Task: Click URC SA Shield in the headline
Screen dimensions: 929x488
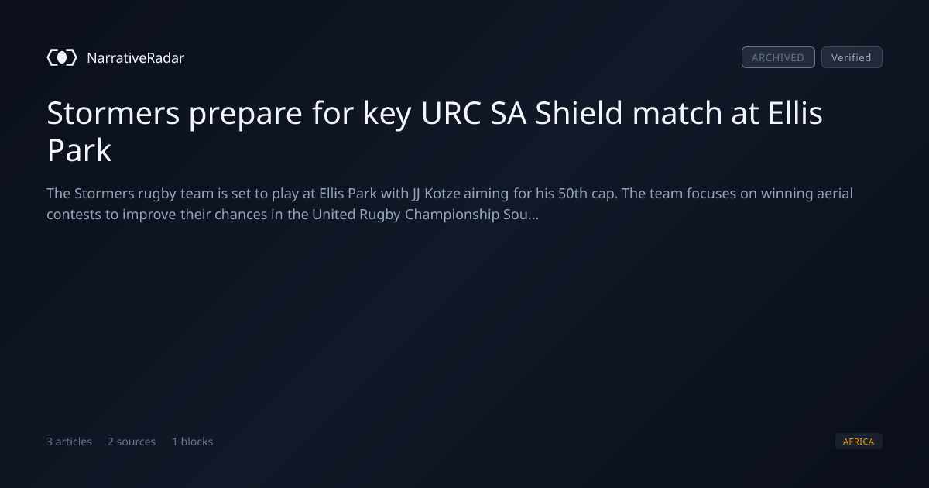Action: [521, 114]
